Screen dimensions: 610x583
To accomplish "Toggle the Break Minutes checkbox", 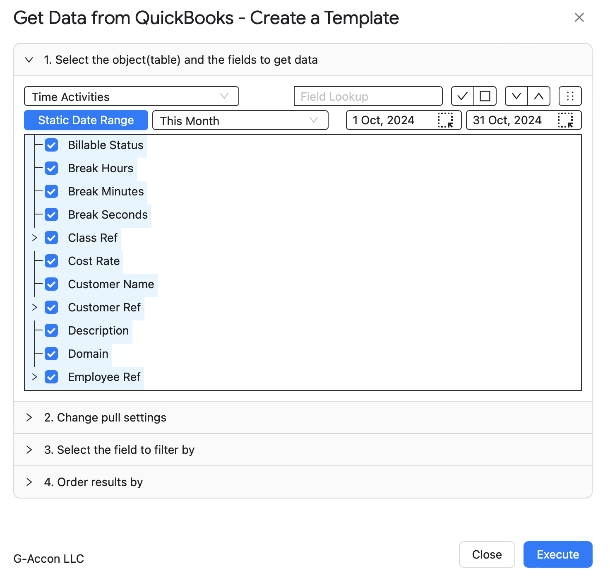I will pos(51,191).
